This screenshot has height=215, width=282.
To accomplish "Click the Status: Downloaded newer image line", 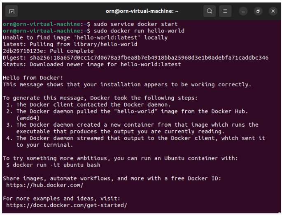I will 92,64.
